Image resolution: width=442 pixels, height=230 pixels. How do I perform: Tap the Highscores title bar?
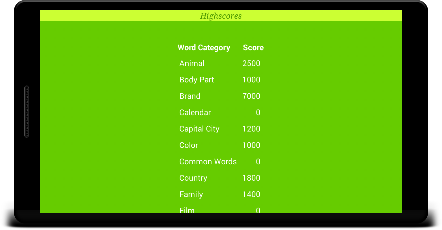pyautogui.click(x=221, y=16)
